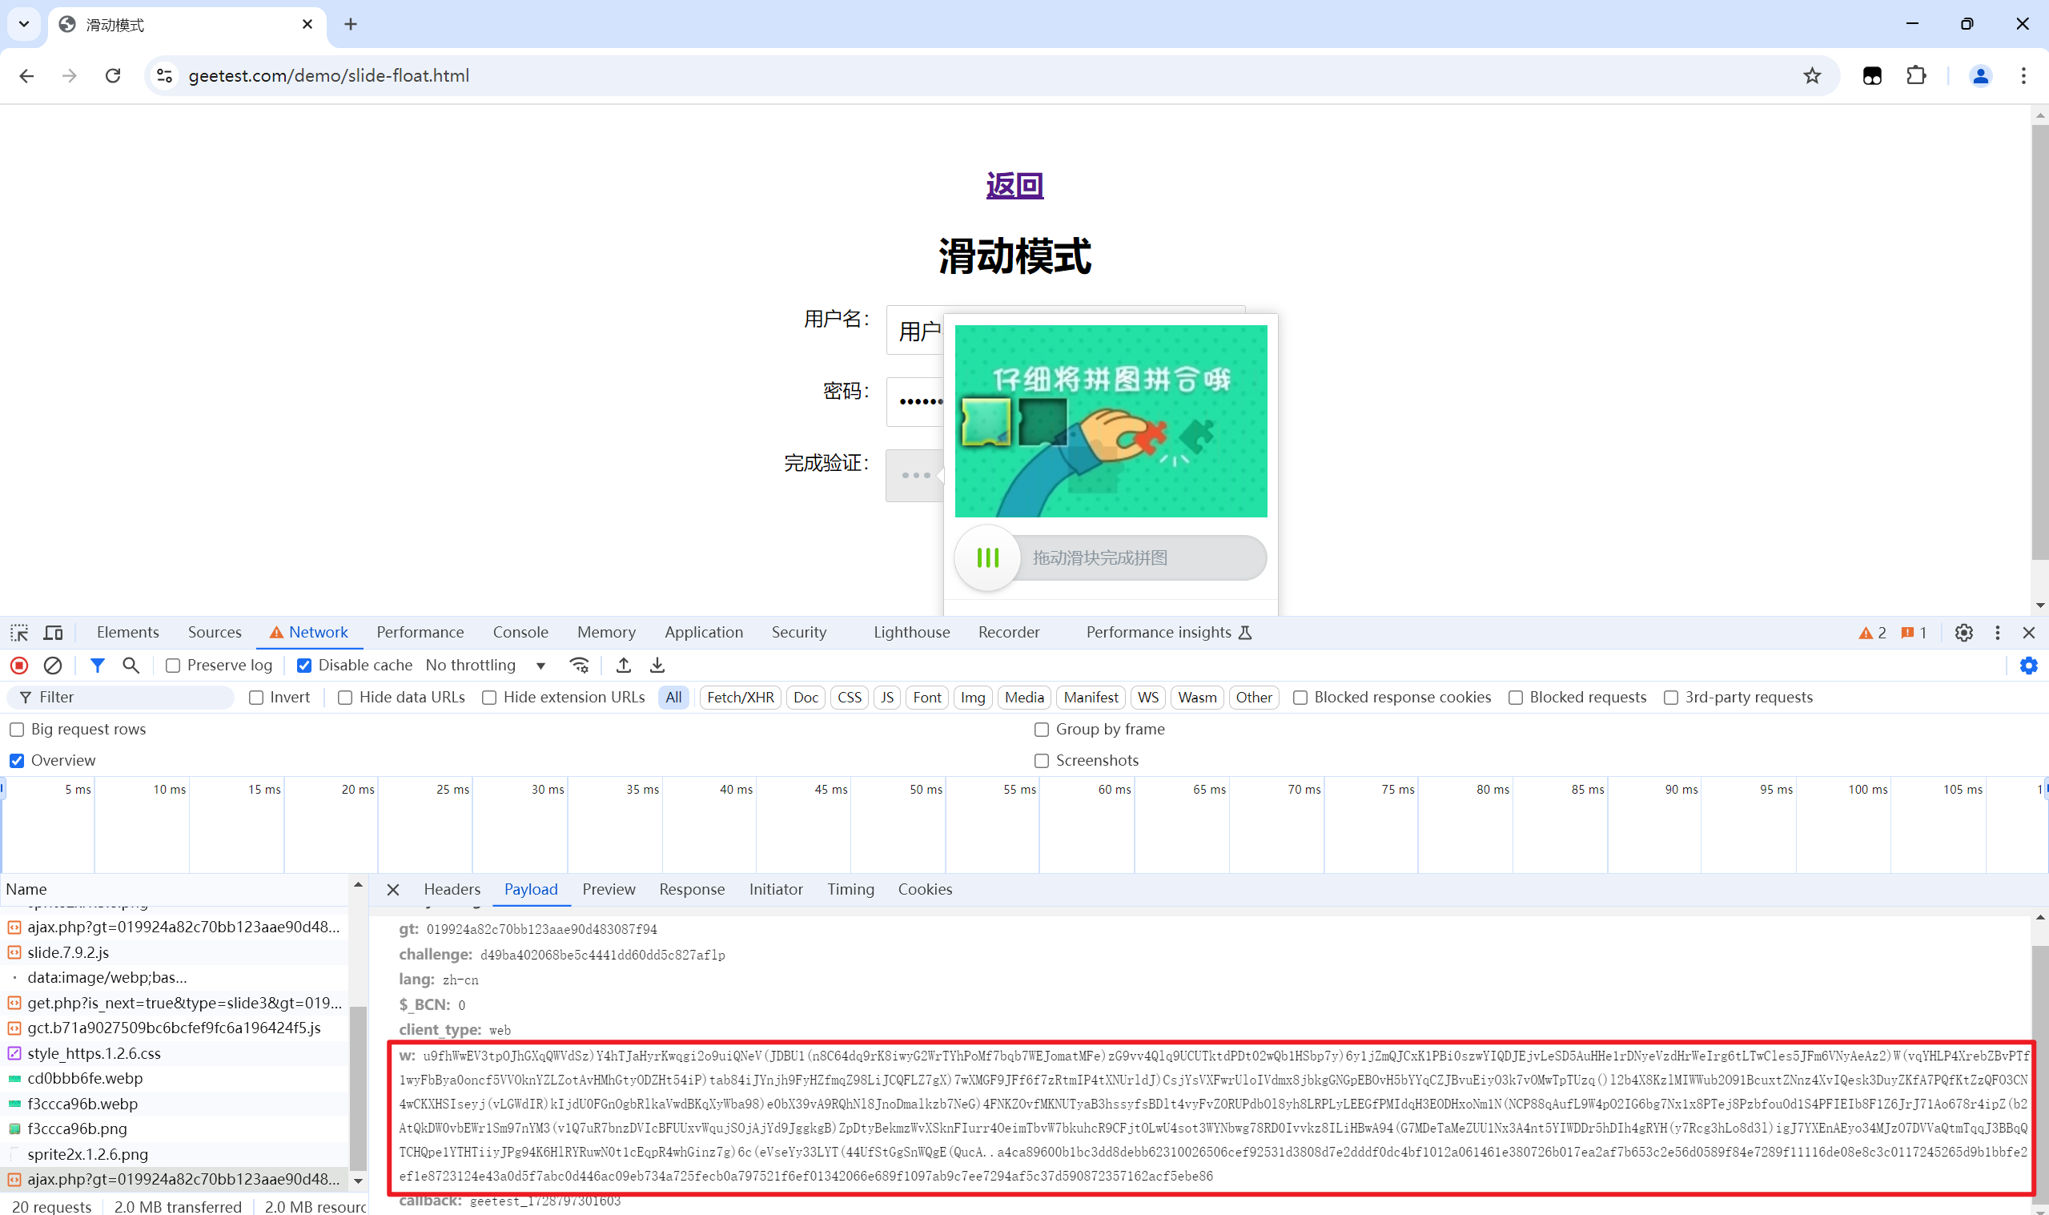Click the Elements panel icon in DevTools
The image size is (2049, 1215).
tap(127, 632)
